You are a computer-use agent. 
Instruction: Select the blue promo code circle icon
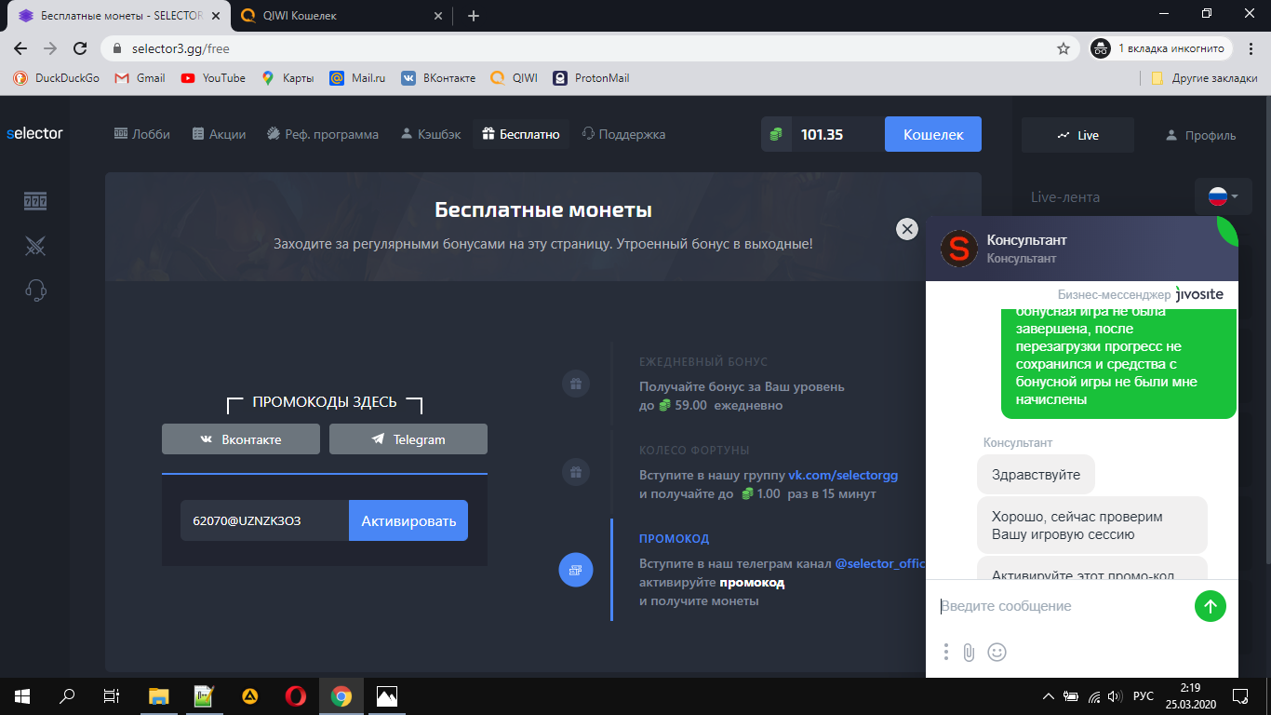click(576, 570)
